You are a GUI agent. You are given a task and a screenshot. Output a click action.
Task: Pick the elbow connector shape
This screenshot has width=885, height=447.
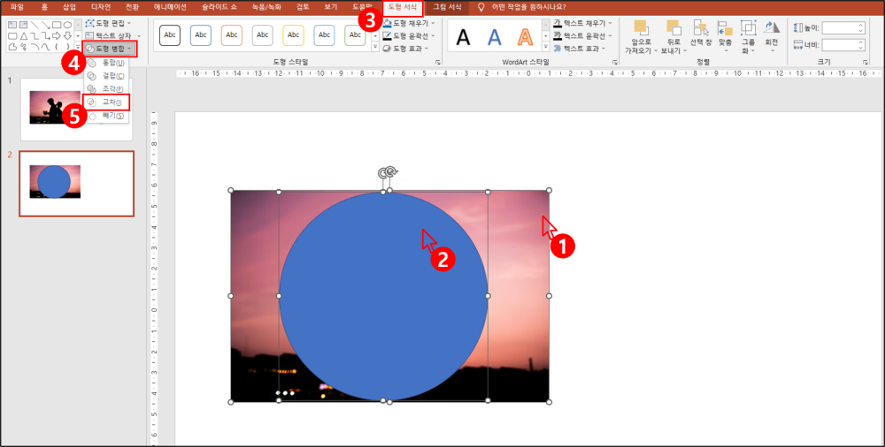point(35,35)
